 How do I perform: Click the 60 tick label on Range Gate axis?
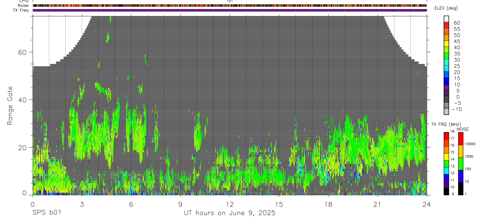(x=22, y=52)
